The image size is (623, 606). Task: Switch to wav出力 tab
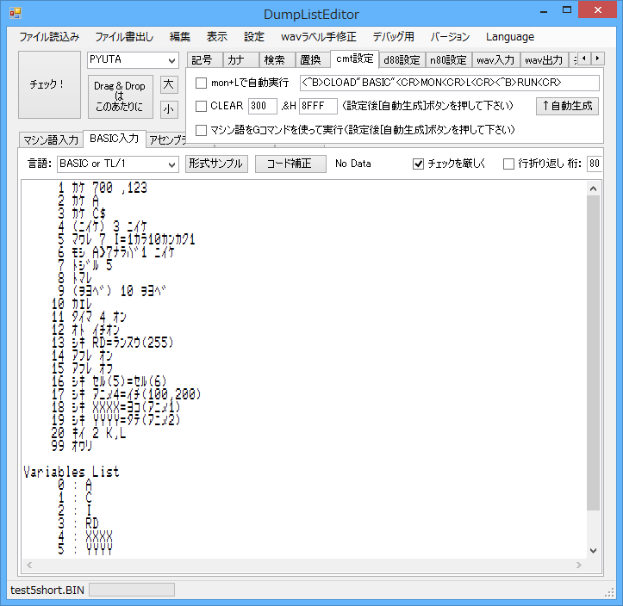coord(544,60)
